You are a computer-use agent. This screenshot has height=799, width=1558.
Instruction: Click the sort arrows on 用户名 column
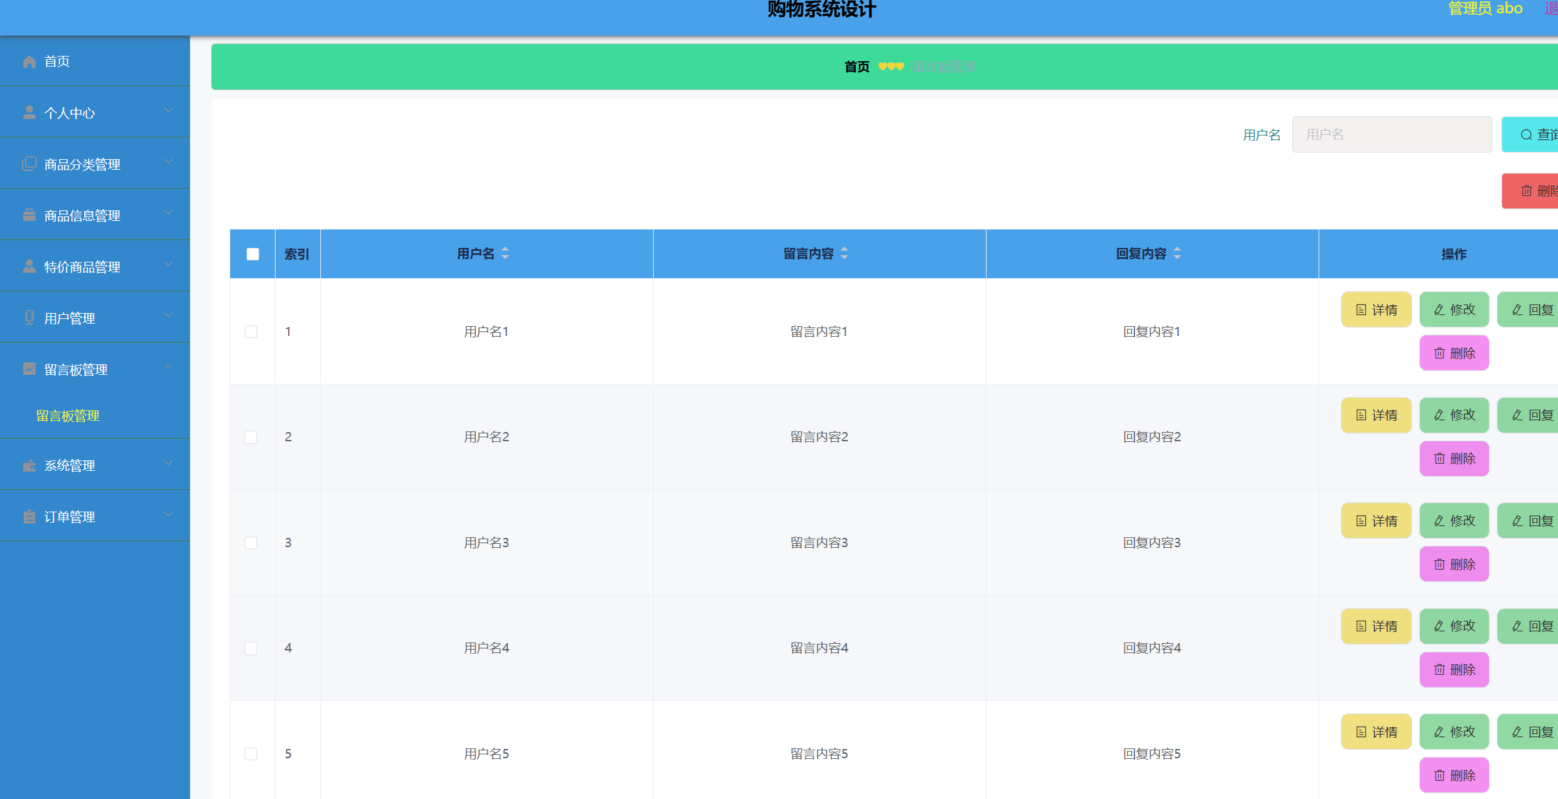(x=505, y=253)
